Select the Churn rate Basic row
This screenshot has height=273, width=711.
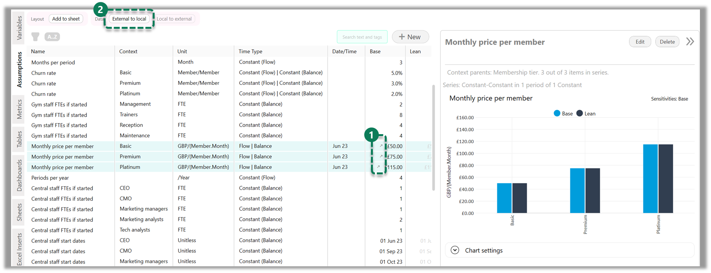pyautogui.click(x=229, y=73)
